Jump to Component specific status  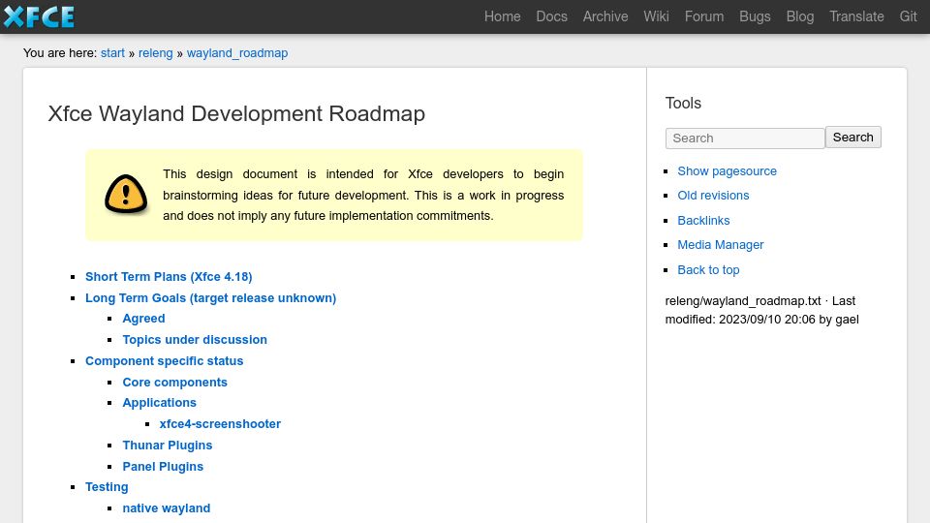(165, 360)
